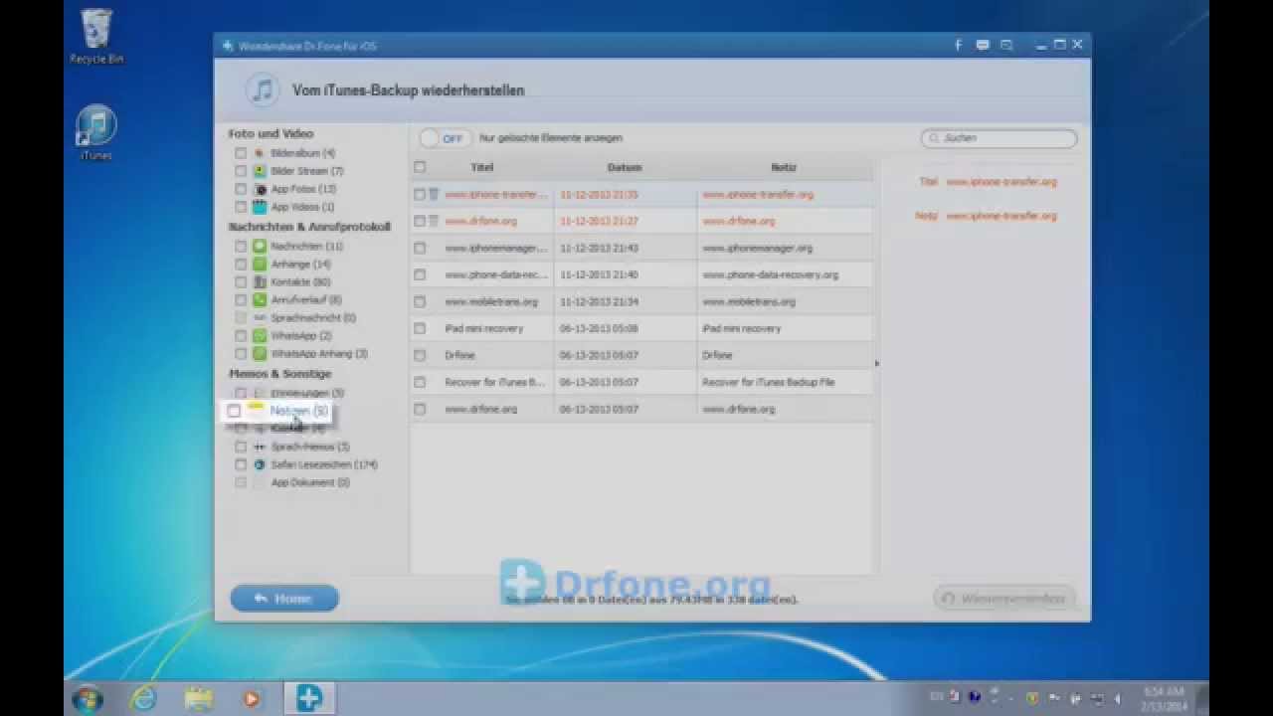1273x716 pixels.
Task: Click trash icon in www.iphone-transfer row
Action: [433, 194]
